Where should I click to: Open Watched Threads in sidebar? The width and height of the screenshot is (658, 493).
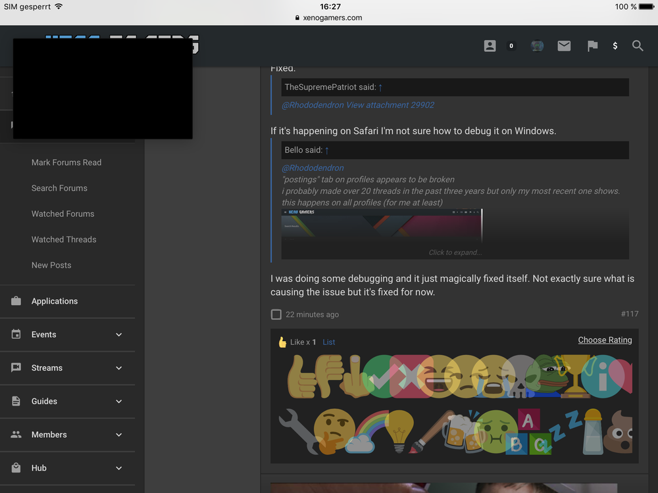coord(64,239)
